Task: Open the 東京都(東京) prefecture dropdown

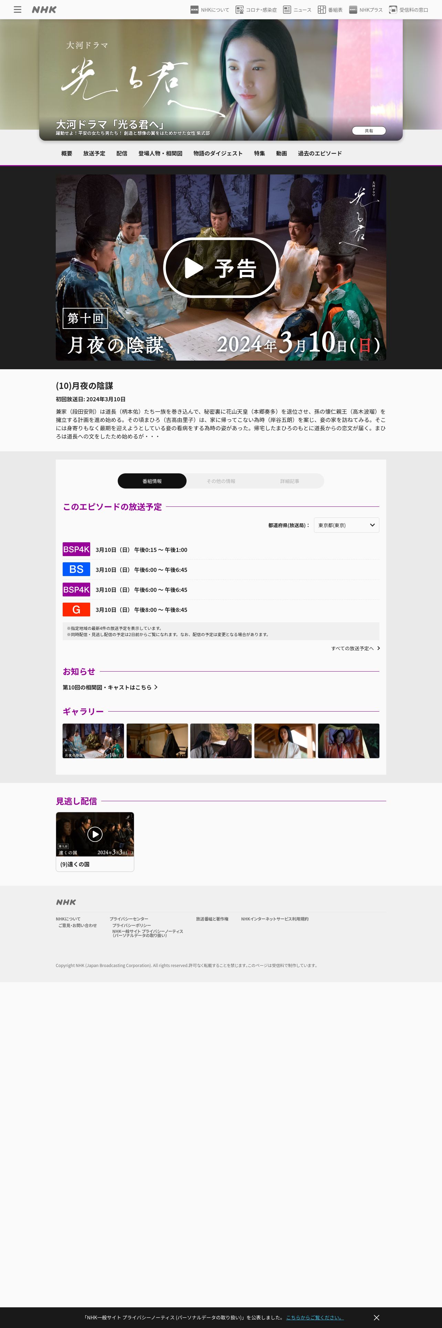Action: 346,525
